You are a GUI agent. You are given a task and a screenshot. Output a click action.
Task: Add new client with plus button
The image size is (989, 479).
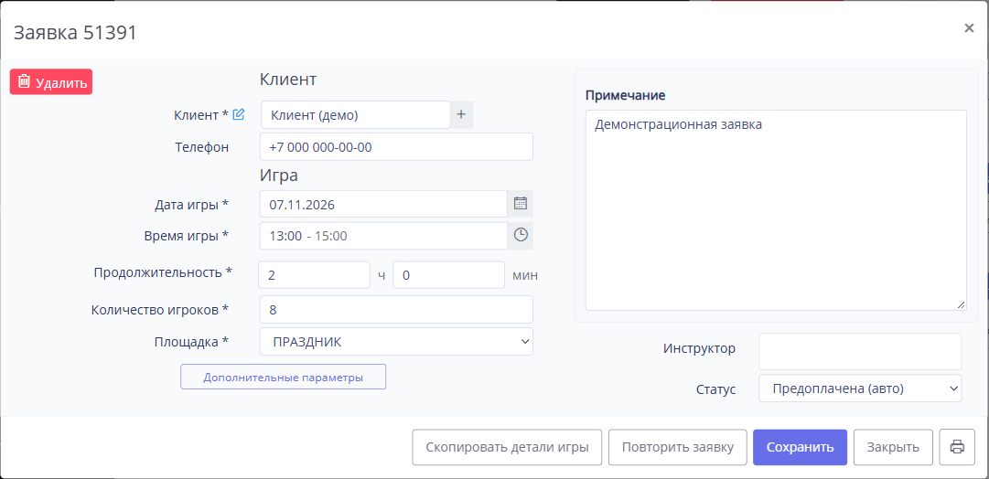coord(461,114)
